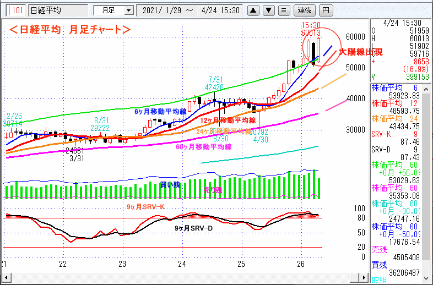
Task: Click the 12ヶ月移動平均線 label on chart
Action: [x=228, y=120]
